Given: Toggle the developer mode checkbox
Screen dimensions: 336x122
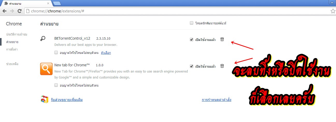Looking at the screenshot, I should tap(191, 23).
